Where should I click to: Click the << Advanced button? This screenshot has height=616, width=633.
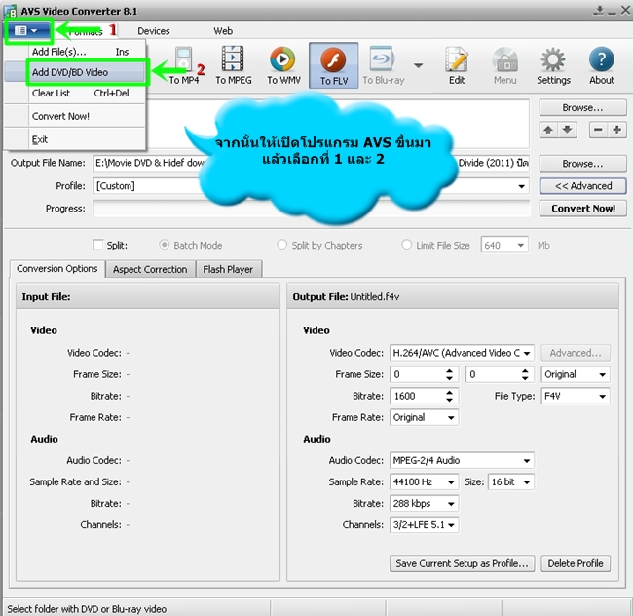click(x=582, y=186)
